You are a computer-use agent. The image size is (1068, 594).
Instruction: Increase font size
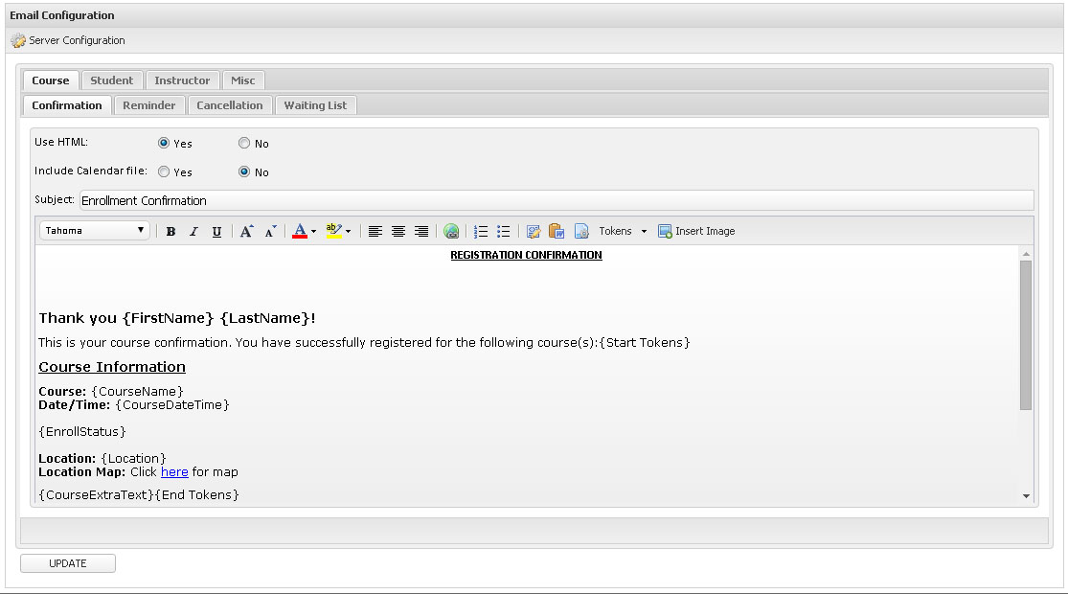click(x=246, y=232)
